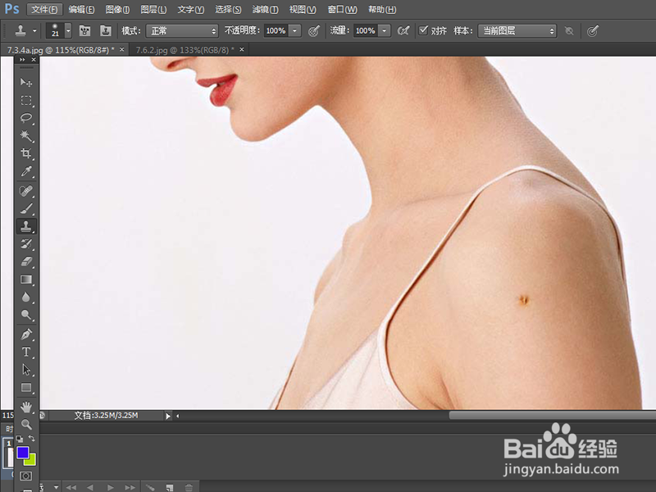Open the 流量 flow slider arrow
Image resolution: width=656 pixels, height=492 pixels.
point(384,30)
